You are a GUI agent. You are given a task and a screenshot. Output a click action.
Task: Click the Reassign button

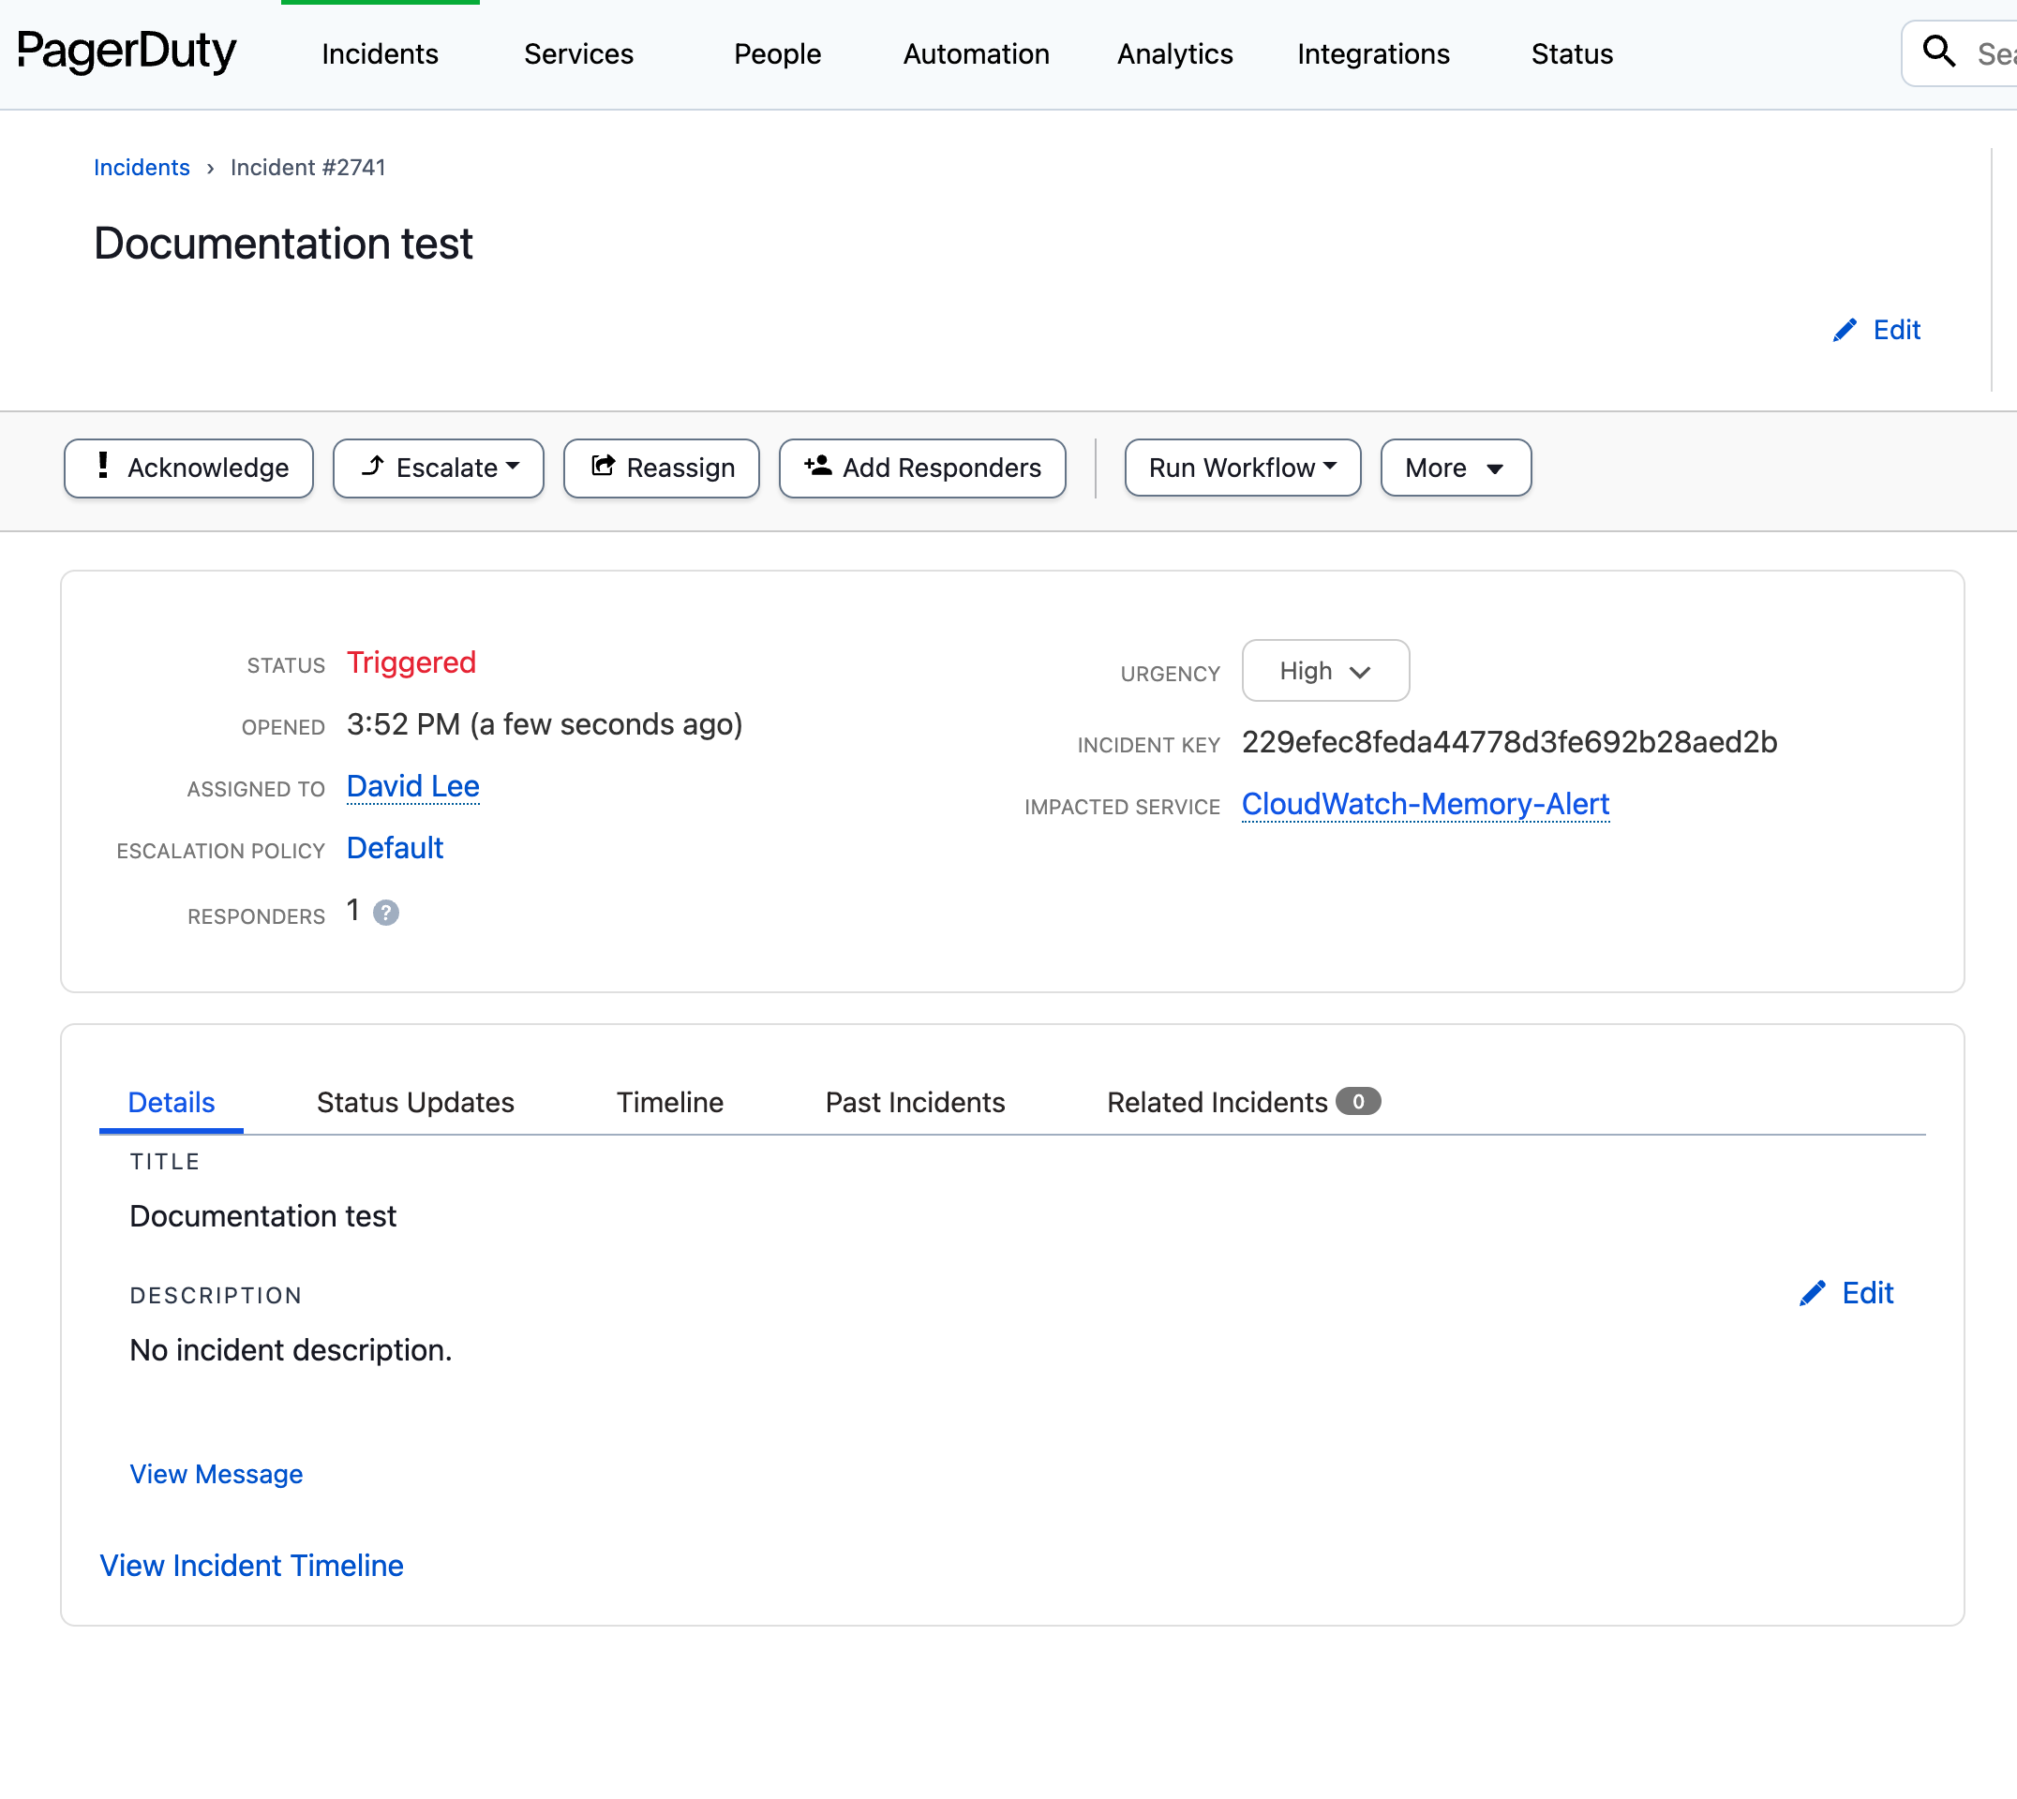pos(662,468)
